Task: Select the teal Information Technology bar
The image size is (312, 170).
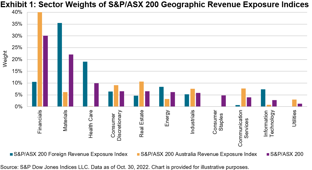Action: pos(263,98)
